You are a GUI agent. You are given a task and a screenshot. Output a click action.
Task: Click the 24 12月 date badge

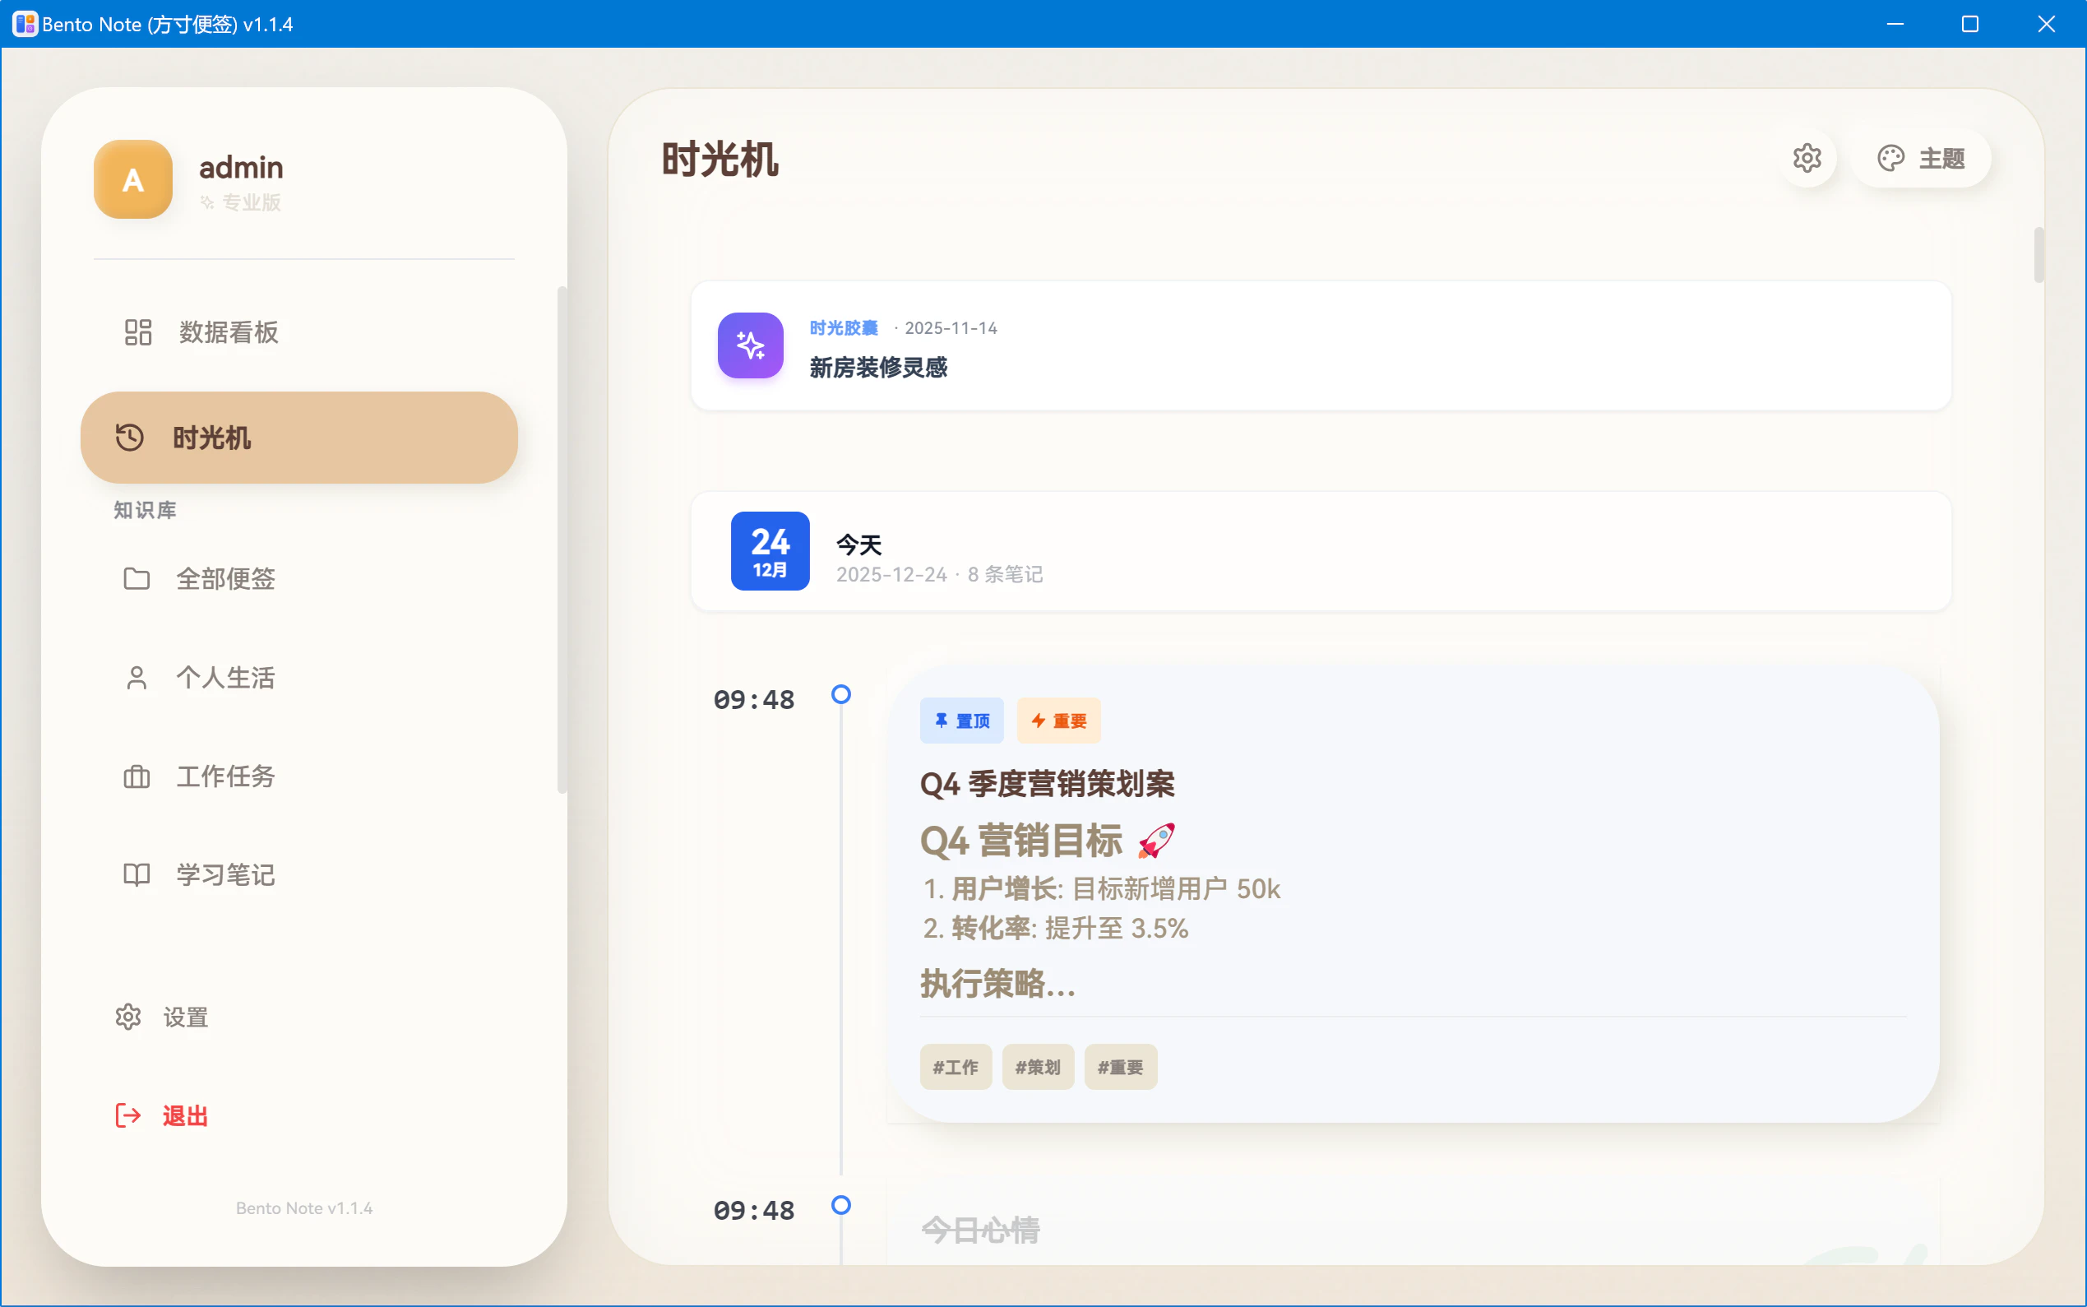770,551
